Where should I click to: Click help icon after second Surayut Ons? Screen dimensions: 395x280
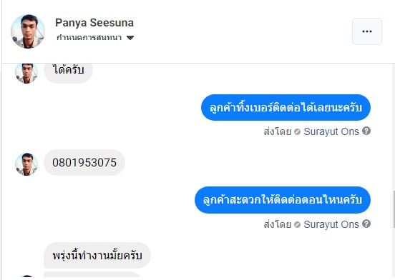[366, 224]
